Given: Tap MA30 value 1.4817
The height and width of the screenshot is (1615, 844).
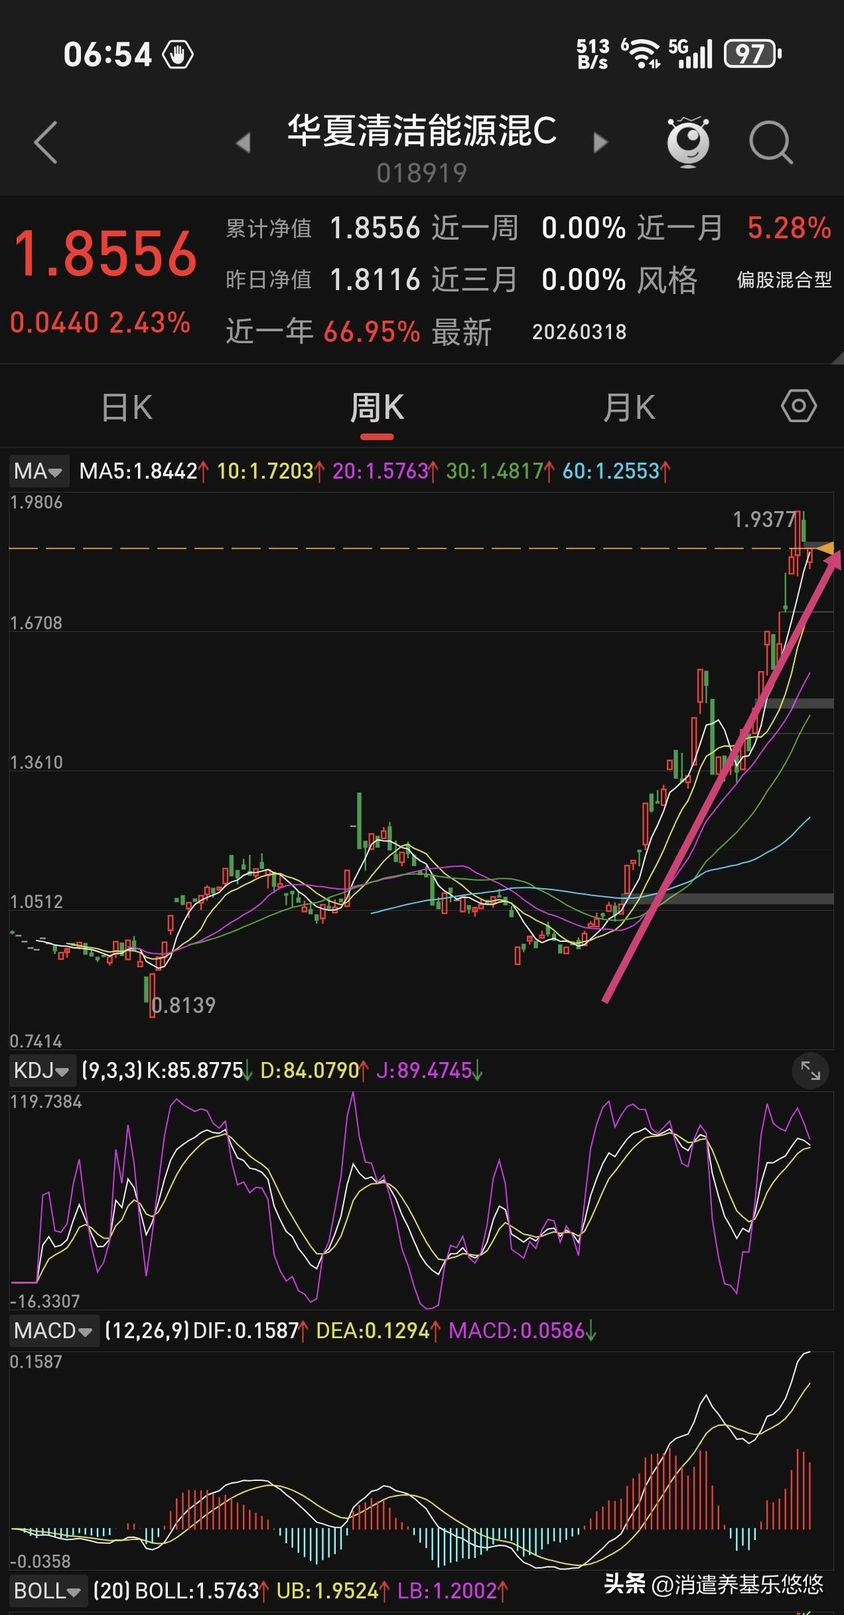Looking at the screenshot, I should point(500,471).
